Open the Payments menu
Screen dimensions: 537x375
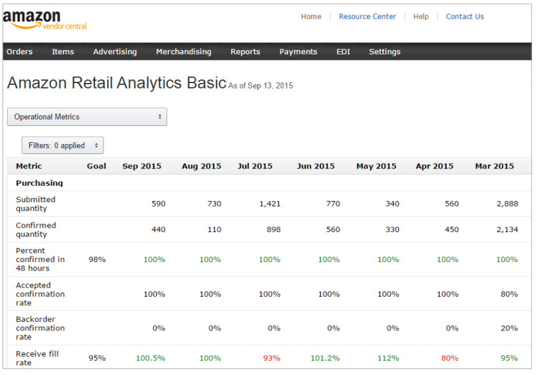pyautogui.click(x=298, y=52)
